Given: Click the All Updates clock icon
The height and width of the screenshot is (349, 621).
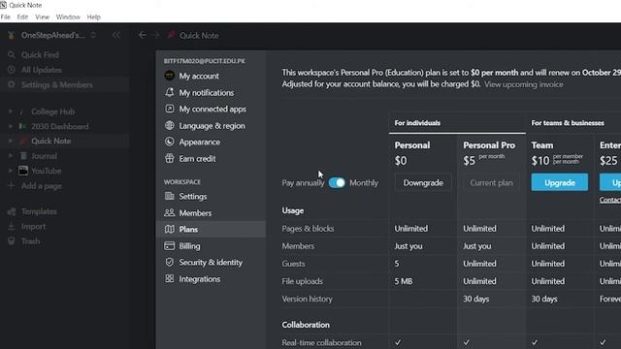Looking at the screenshot, I should (x=12, y=70).
